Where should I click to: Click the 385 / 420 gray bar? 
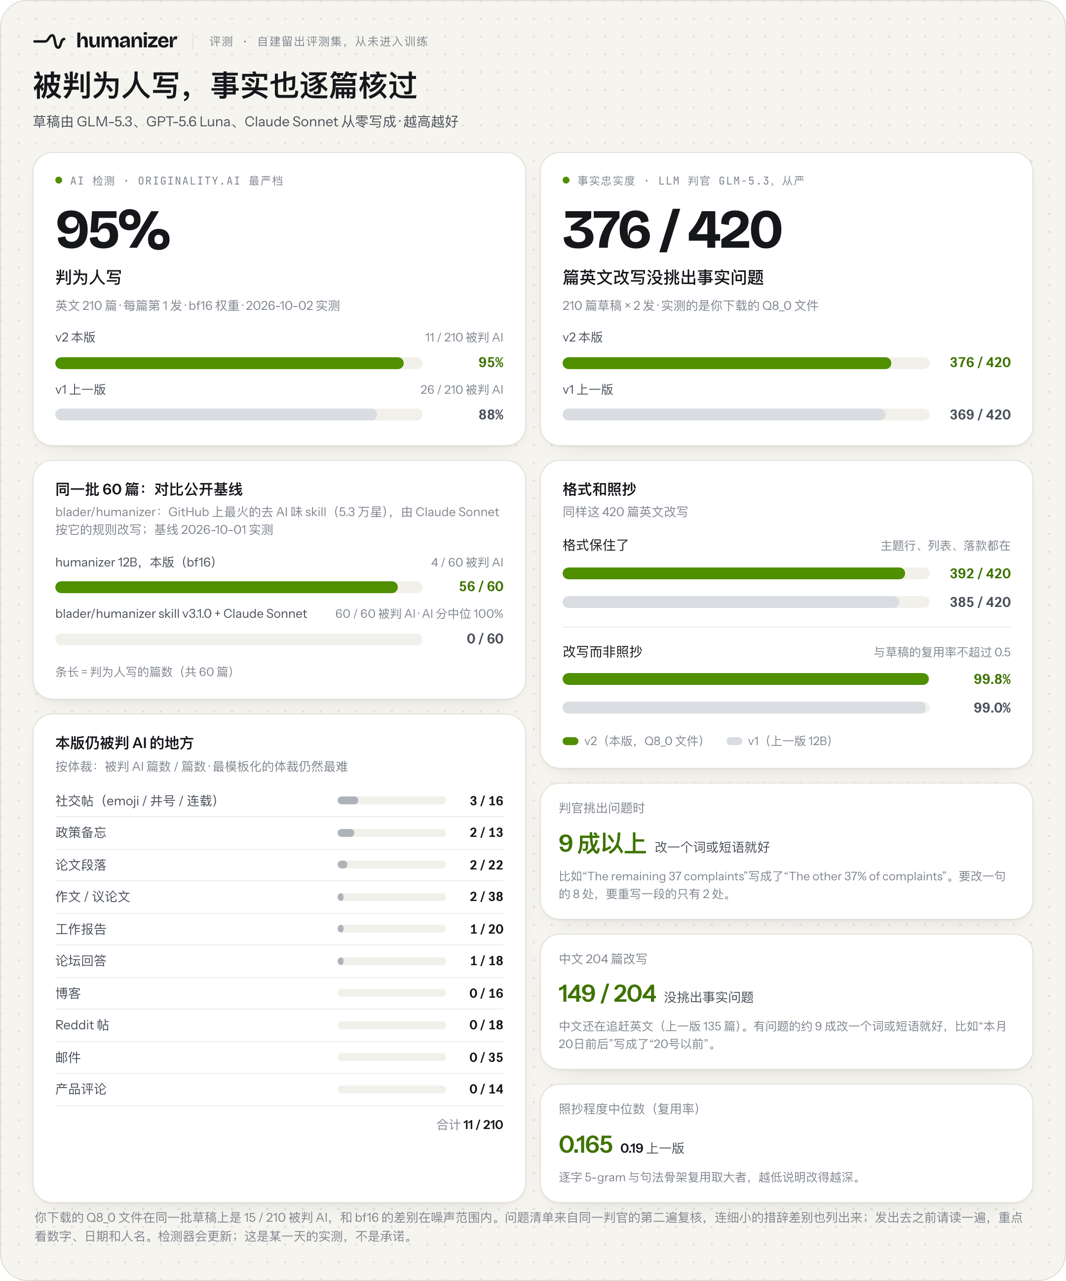pos(746,602)
